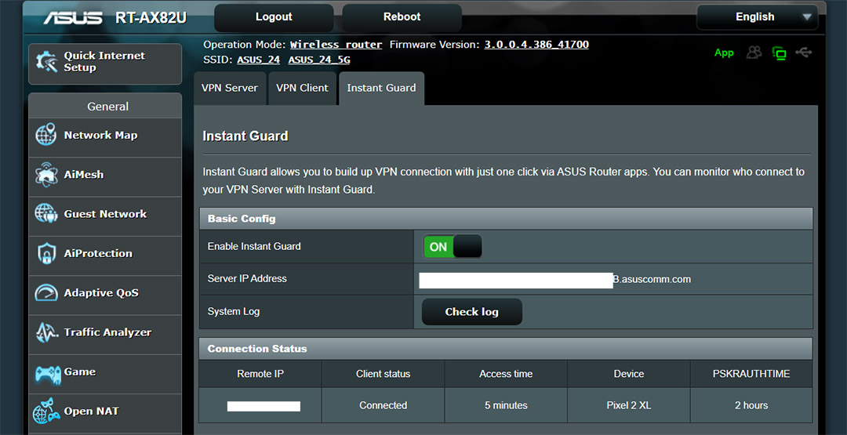Screen dimensions: 847x435
Task: Turn off the Enable Instant Guard switch
Action: point(453,247)
